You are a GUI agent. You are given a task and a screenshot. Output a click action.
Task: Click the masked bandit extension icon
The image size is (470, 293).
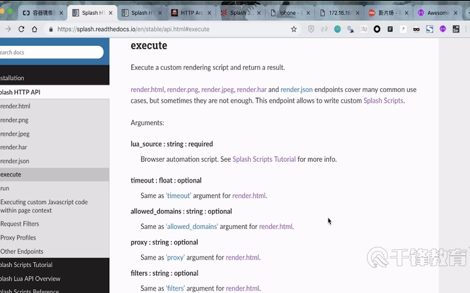416,29
